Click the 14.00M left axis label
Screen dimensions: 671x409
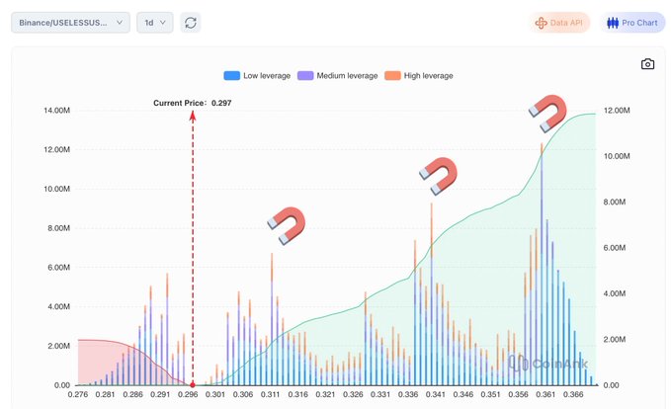56,111
